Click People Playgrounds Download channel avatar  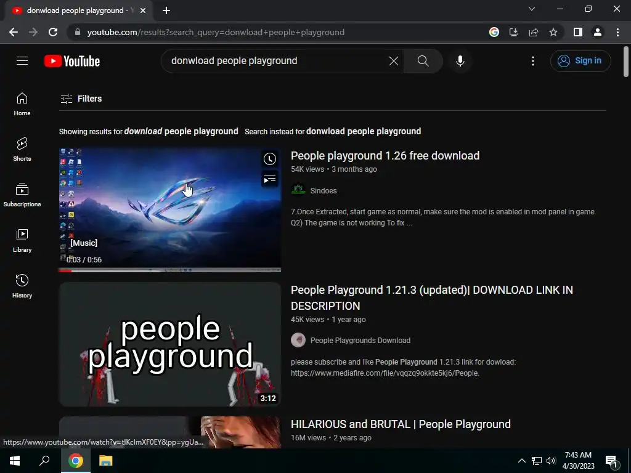298,340
